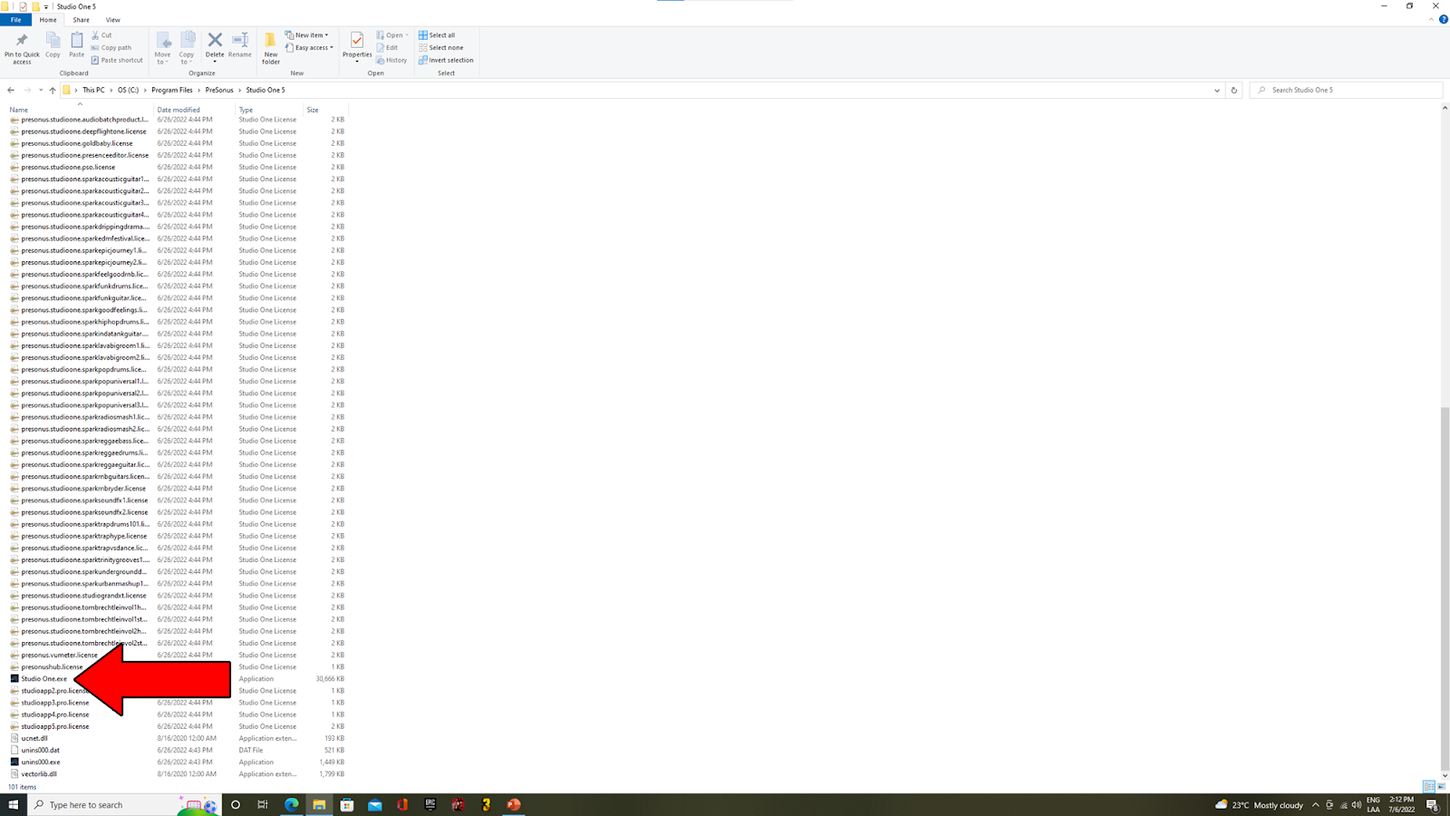Launch Microsoft Edge from the taskbar
The image size is (1450, 816).
[292, 805]
